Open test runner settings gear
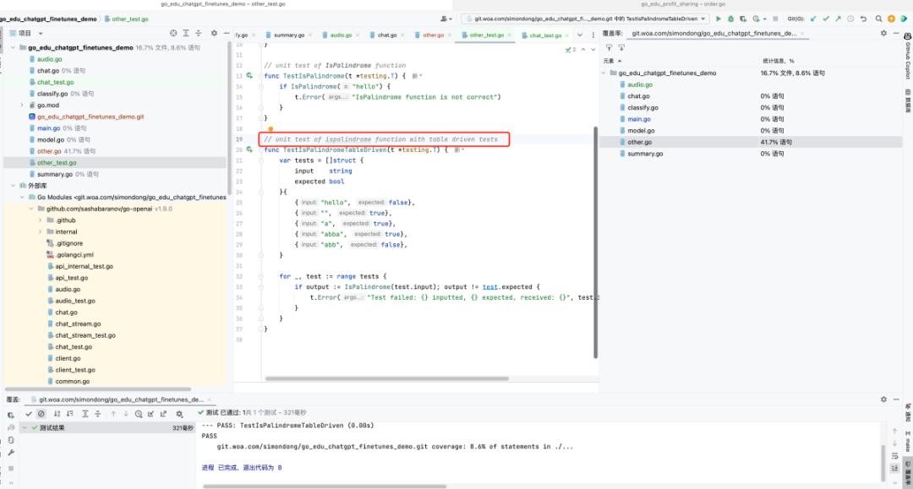This screenshot has height=489, width=913. 179,414
